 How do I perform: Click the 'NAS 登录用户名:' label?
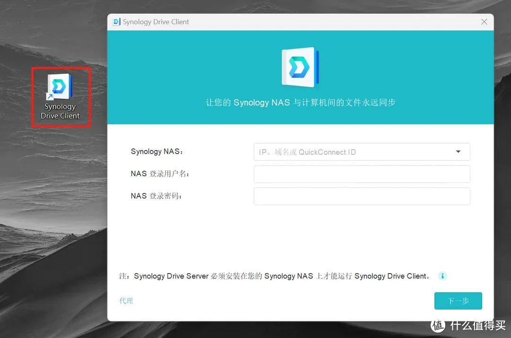[x=160, y=174]
